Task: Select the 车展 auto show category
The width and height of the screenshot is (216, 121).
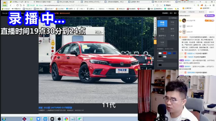Action: (x=162, y=43)
